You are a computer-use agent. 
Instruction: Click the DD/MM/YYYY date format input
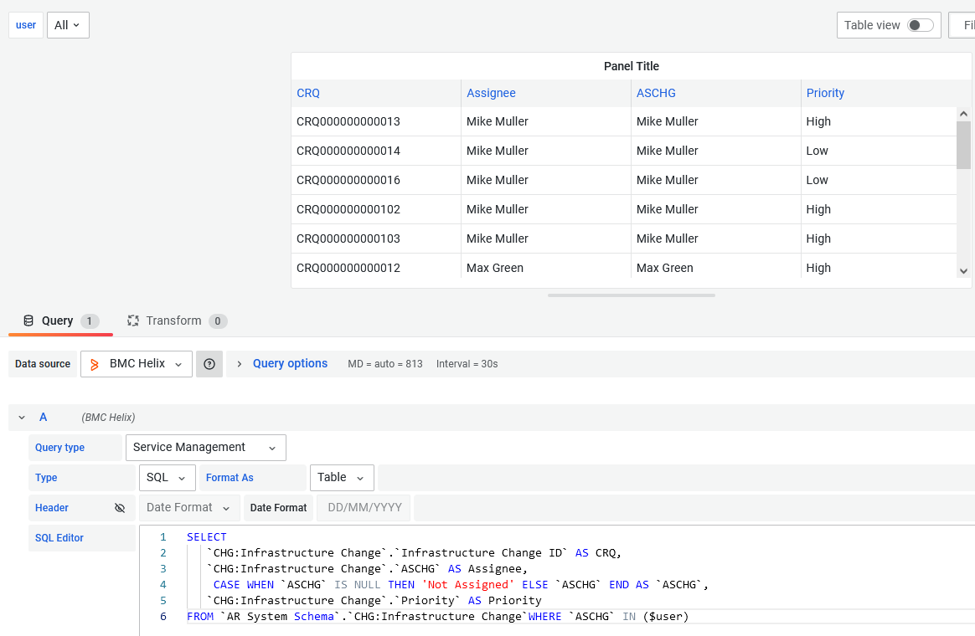(365, 508)
